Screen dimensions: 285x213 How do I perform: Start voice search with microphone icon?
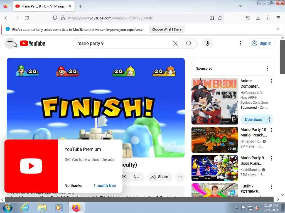pyautogui.click(x=207, y=43)
